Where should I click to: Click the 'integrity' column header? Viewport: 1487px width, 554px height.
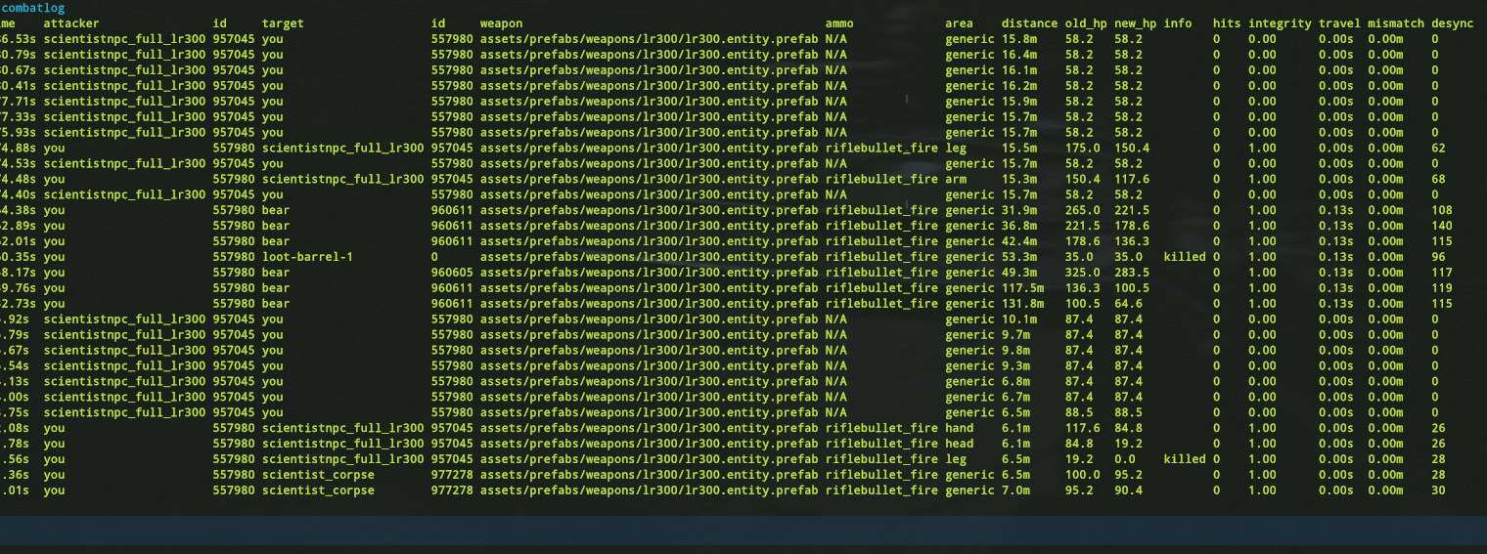(1280, 22)
